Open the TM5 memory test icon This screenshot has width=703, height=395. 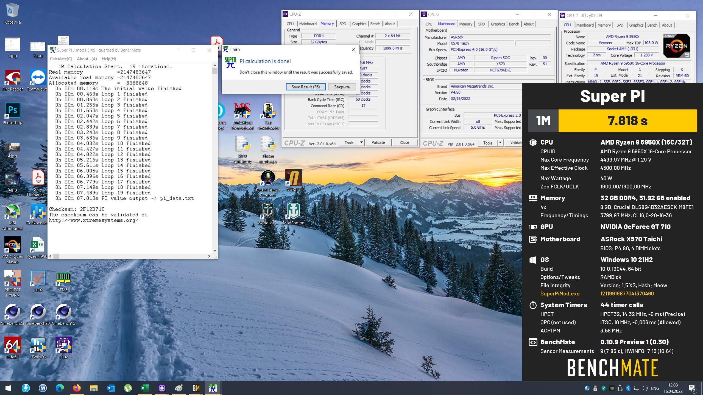point(63,281)
